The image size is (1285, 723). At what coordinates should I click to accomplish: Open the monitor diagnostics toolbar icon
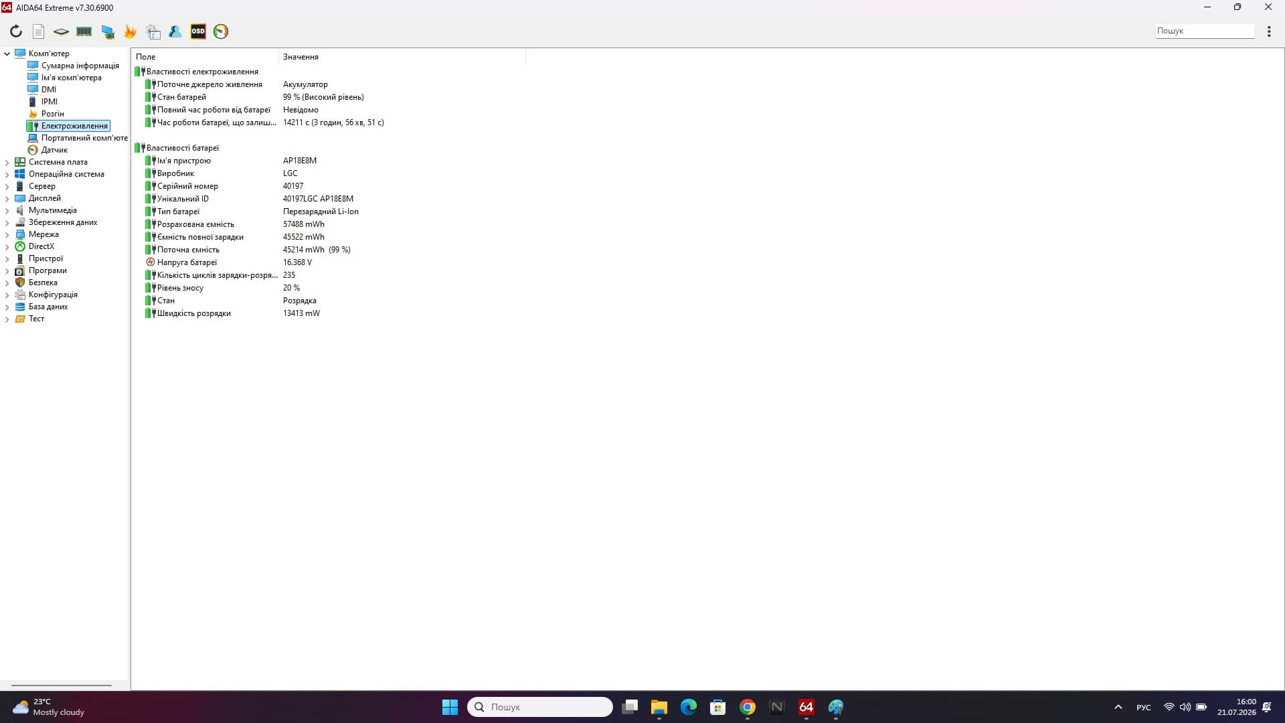coord(107,31)
